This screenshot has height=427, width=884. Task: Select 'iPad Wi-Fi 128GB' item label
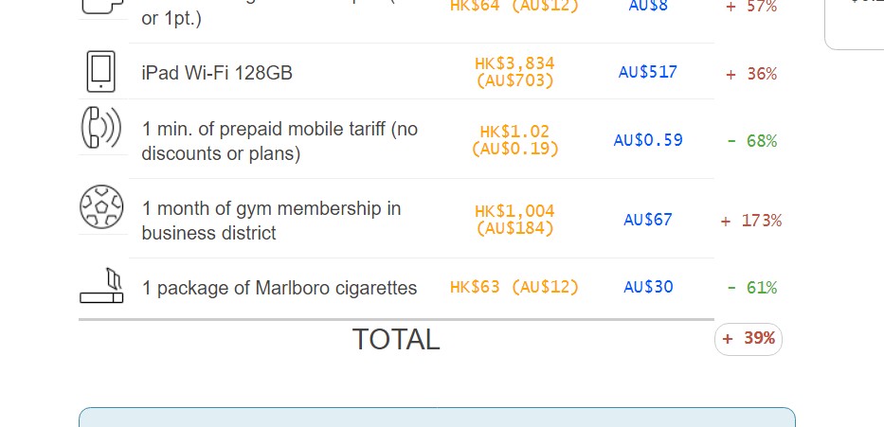click(217, 73)
